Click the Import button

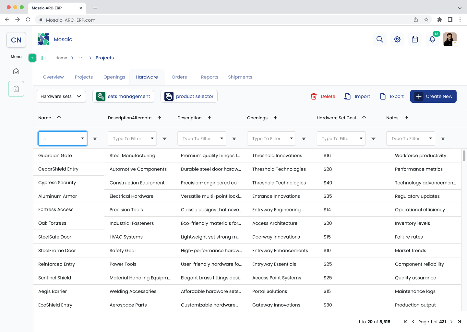click(x=357, y=96)
